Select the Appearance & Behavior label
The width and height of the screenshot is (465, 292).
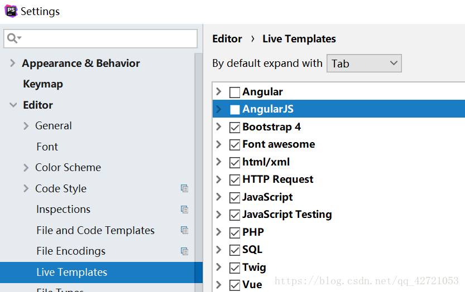80,64
